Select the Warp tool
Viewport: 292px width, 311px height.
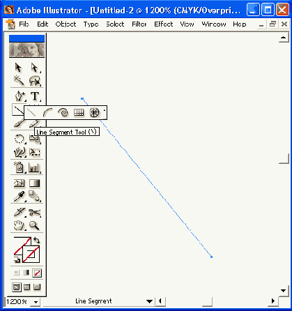(20, 152)
